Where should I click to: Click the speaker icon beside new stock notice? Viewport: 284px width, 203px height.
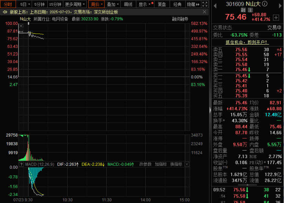[x=5, y=12]
